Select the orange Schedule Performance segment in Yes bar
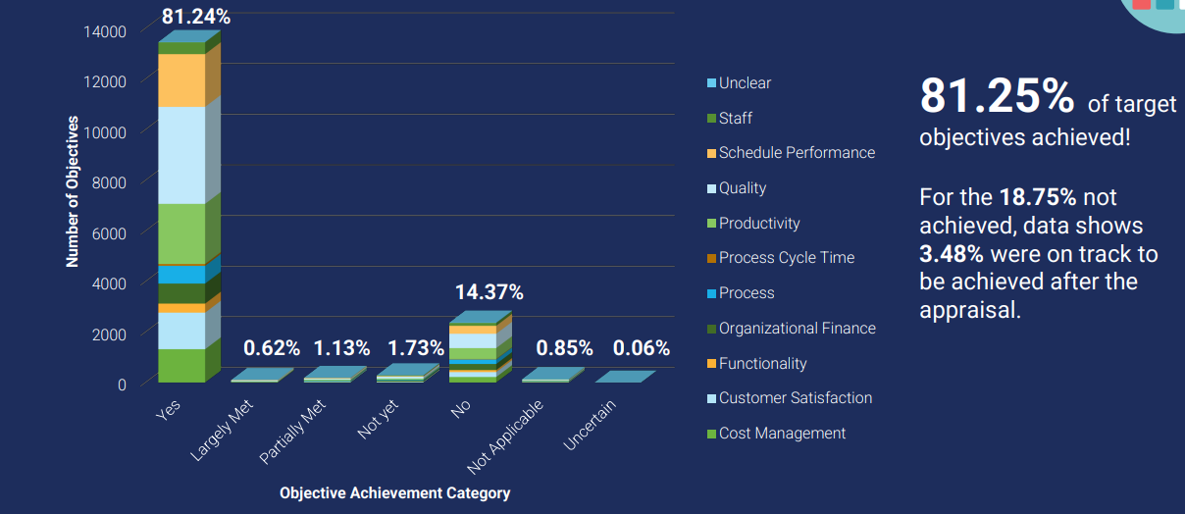 click(x=181, y=80)
